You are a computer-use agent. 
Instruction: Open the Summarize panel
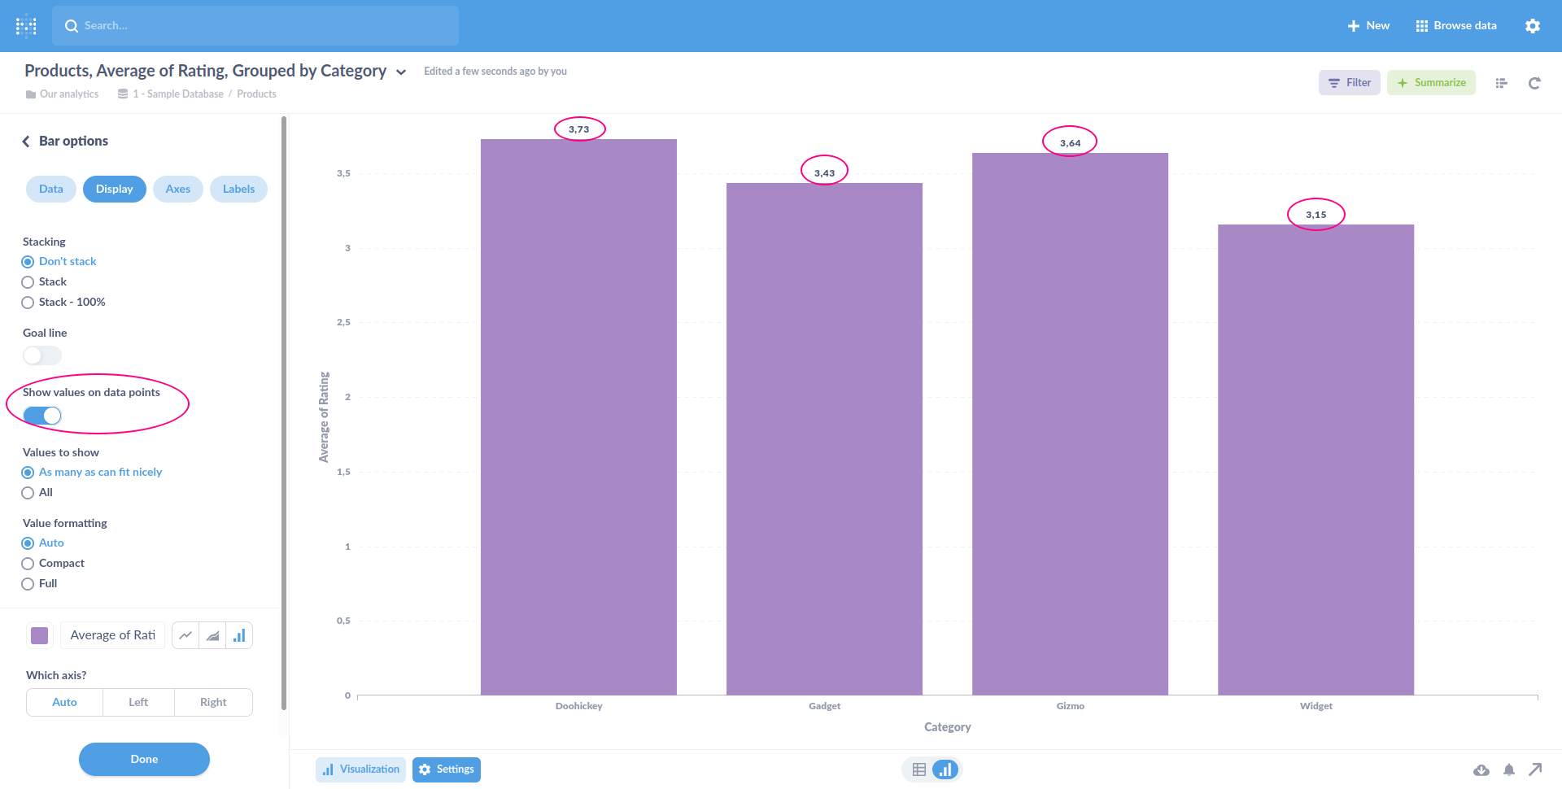tap(1431, 82)
